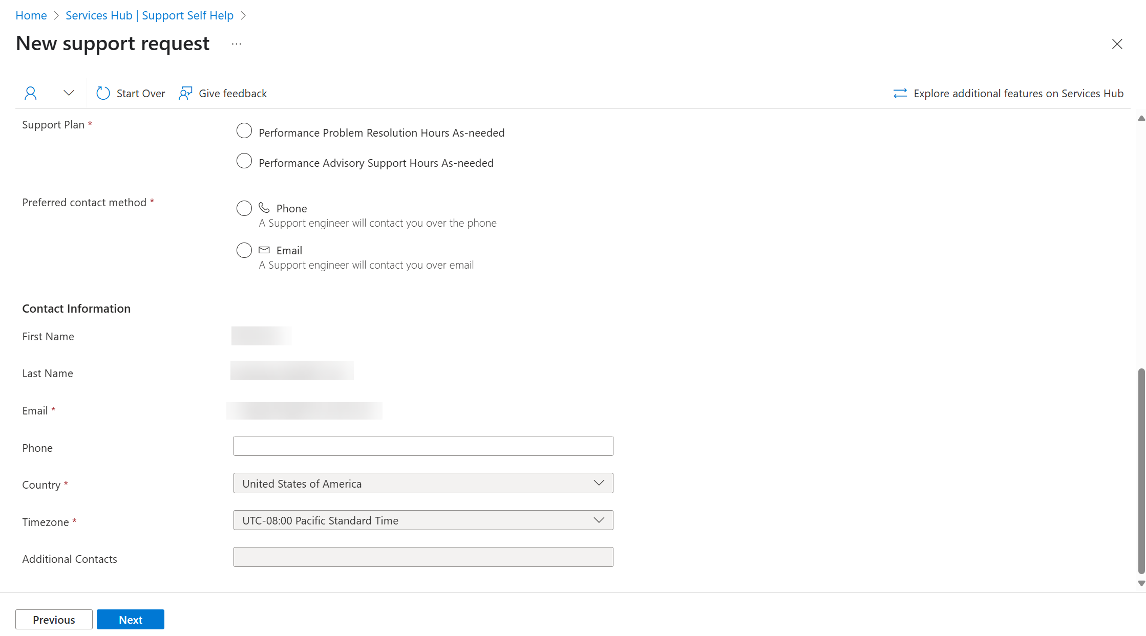The height and width of the screenshot is (636, 1146).
Task: Click the Previous button
Action: pyautogui.click(x=54, y=620)
